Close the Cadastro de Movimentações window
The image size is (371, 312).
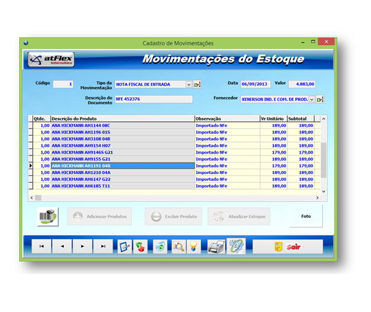coord(326,42)
